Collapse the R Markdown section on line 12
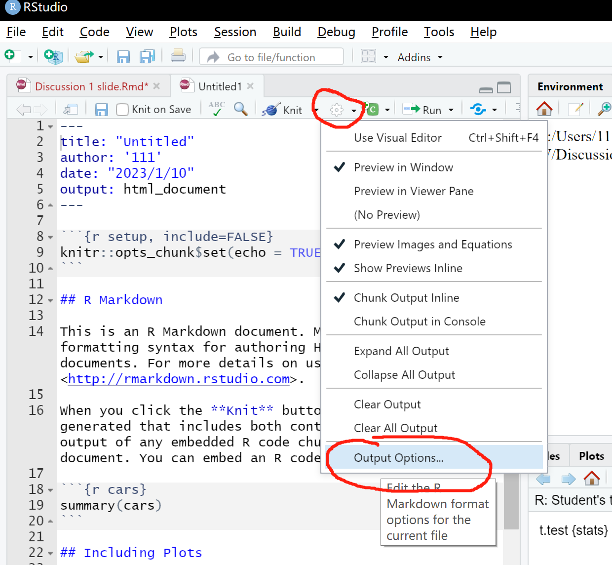The width and height of the screenshot is (612, 565). [x=50, y=300]
